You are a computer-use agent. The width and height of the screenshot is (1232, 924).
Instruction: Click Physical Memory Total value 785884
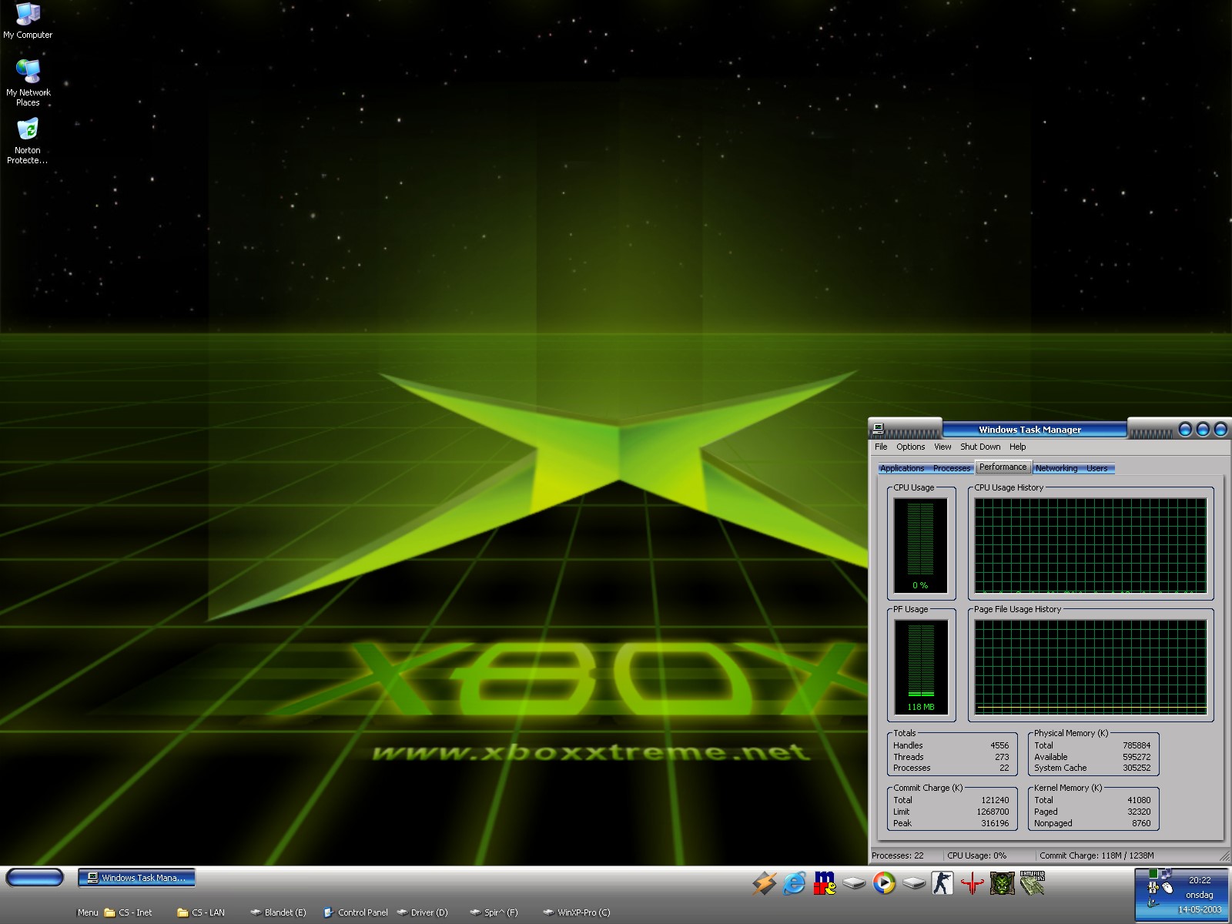tap(1137, 745)
